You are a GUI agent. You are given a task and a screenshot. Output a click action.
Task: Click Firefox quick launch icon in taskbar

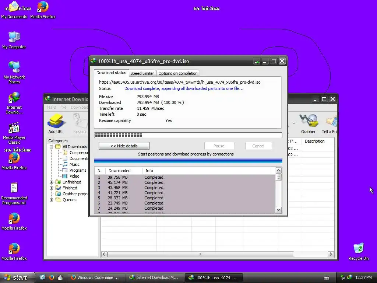52,277
